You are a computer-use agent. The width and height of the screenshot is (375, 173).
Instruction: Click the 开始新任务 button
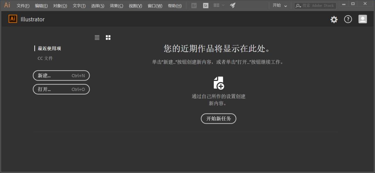[x=219, y=119]
